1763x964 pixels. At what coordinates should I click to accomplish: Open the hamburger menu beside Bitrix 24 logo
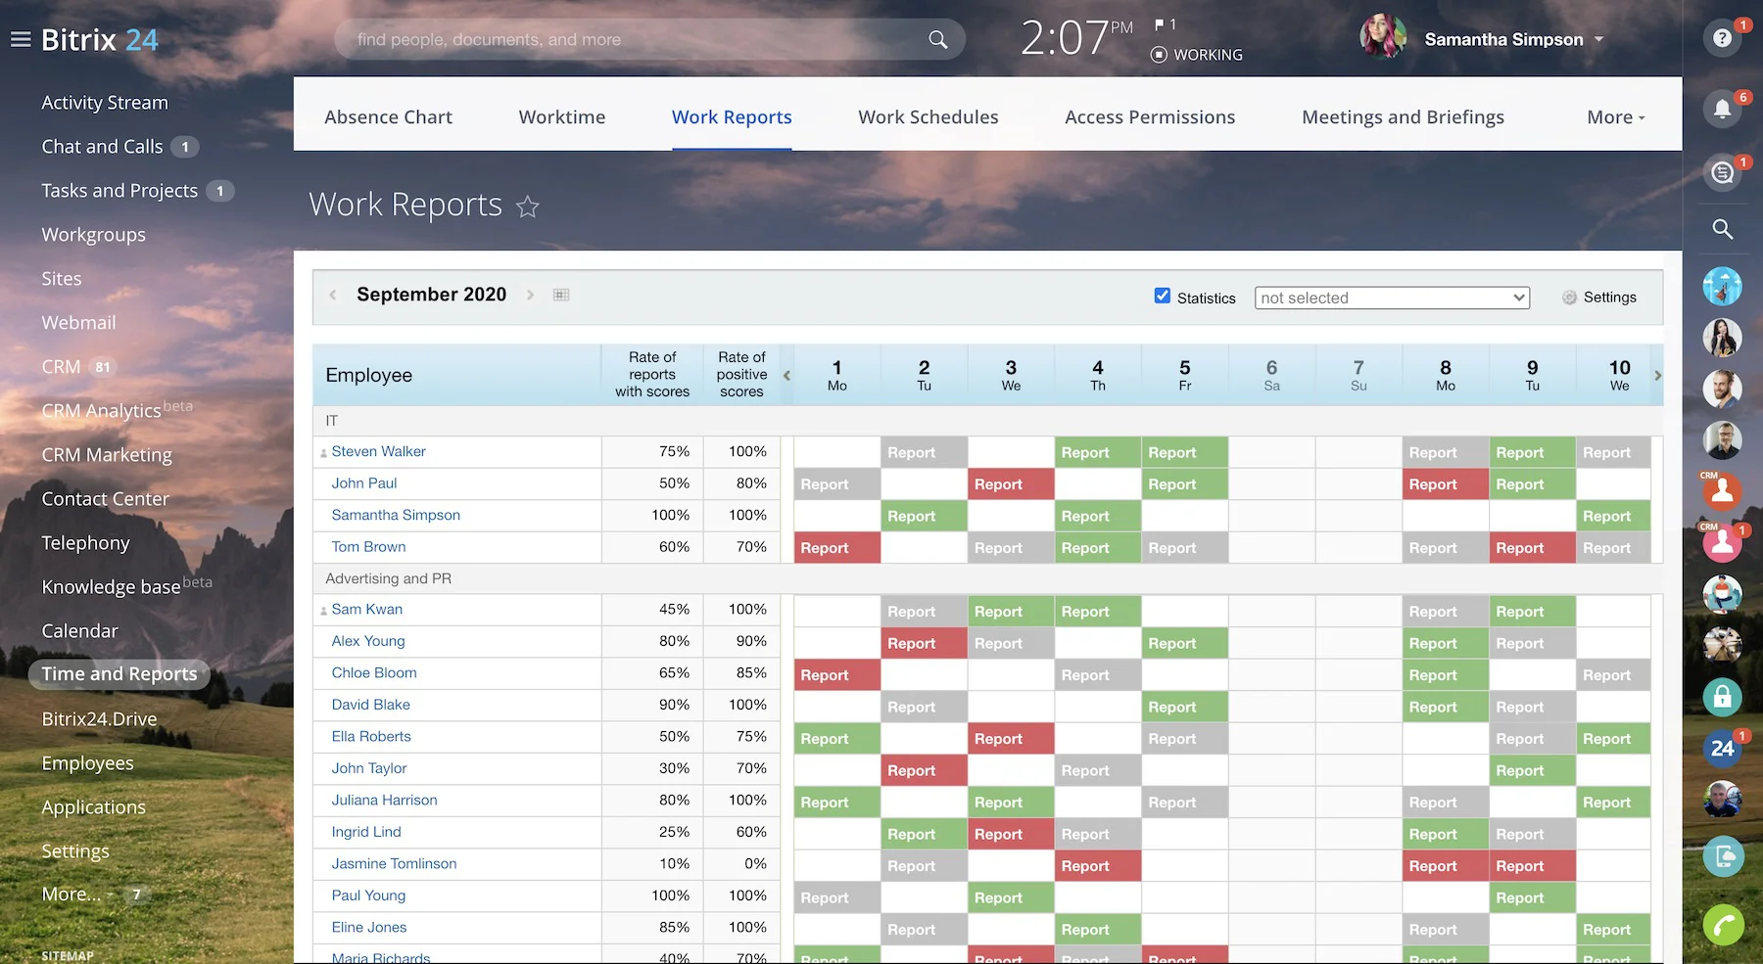click(x=21, y=40)
